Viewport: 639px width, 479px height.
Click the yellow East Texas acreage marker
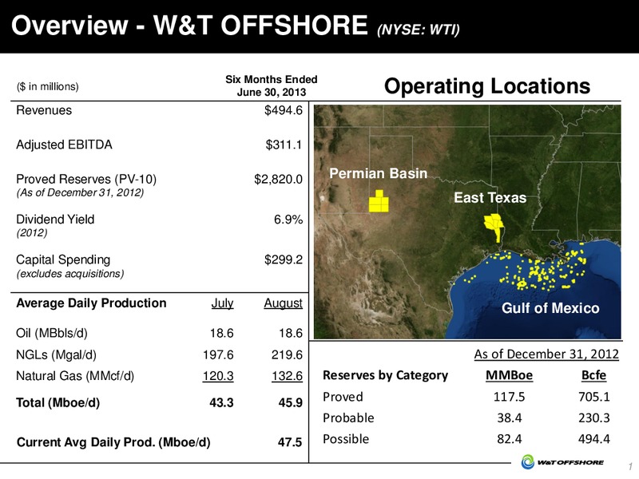(x=494, y=228)
